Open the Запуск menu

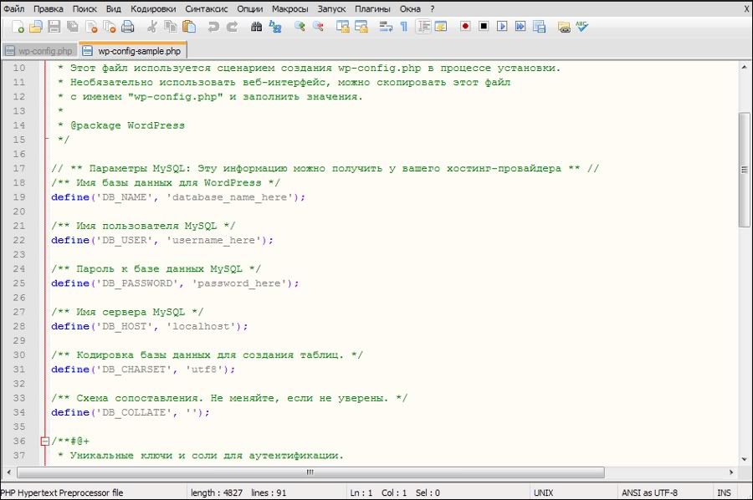pyautogui.click(x=331, y=8)
